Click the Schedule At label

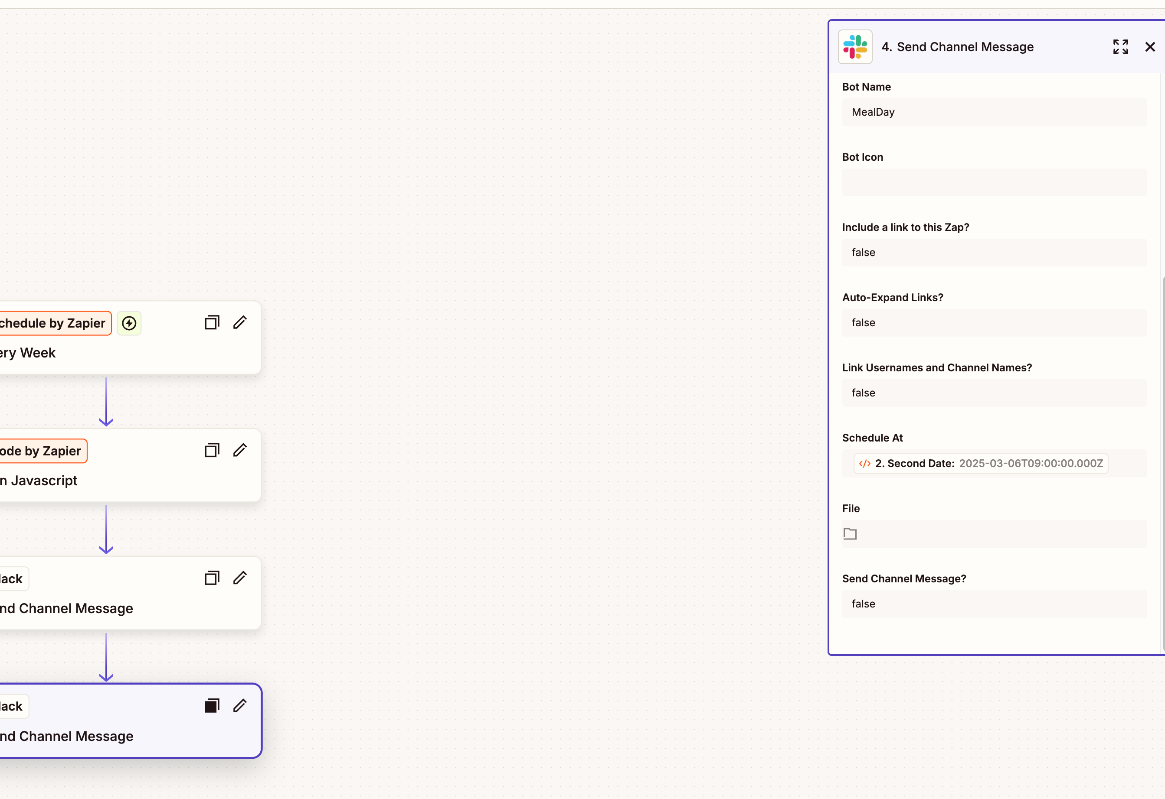pyautogui.click(x=872, y=438)
